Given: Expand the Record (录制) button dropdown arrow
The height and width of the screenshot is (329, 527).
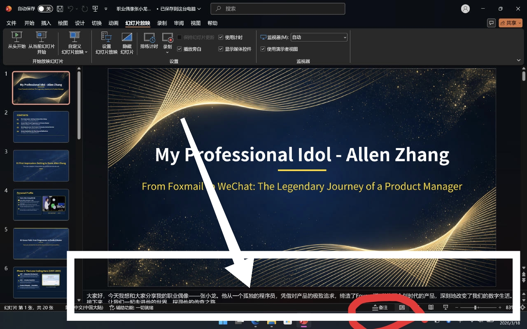Looking at the screenshot, I should (168, 52).
